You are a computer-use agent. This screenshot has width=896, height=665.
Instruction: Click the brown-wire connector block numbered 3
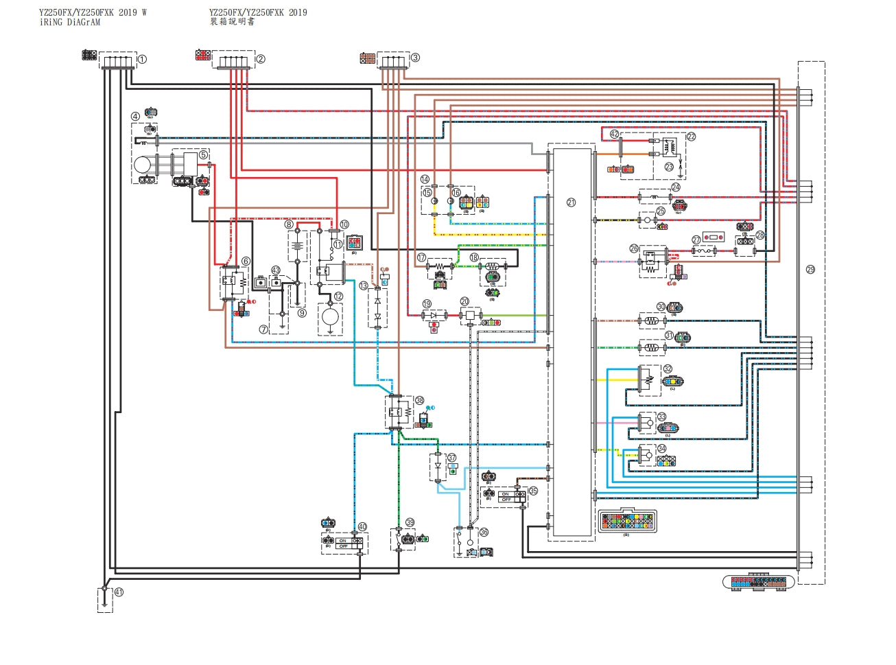[x=392, y=62]
